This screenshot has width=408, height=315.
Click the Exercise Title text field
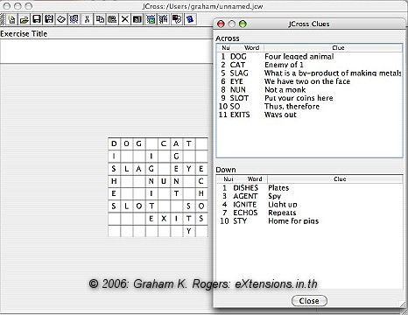pos(107,51)
